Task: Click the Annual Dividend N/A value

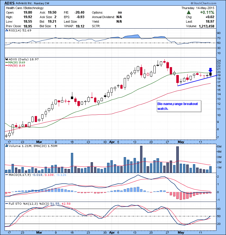Action: [119, 17]
